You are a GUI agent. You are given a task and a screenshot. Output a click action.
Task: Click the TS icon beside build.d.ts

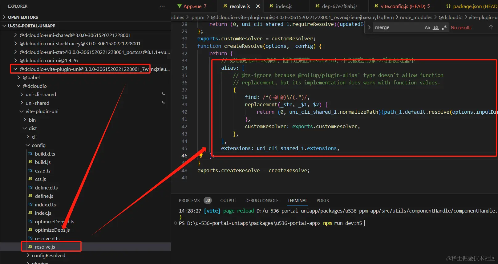[x=30, y=154]
